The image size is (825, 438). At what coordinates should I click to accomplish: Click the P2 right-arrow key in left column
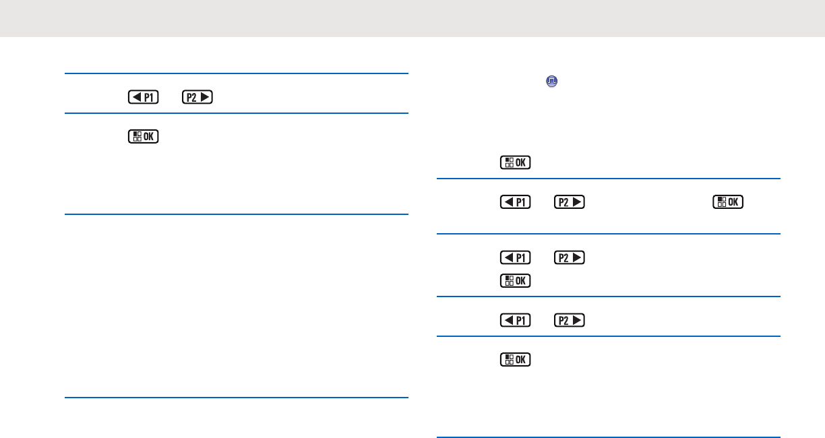(x=196, y=97)
